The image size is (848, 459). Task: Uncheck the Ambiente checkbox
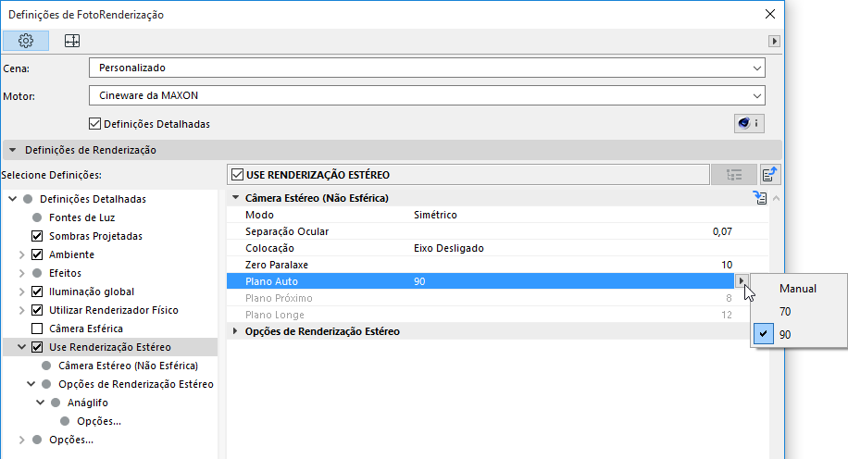point(37,254)
